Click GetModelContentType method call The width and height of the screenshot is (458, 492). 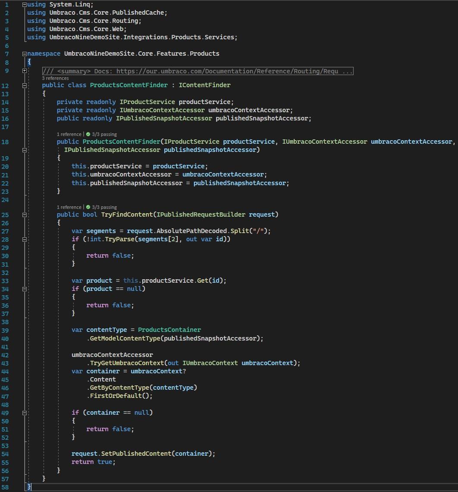125,338
